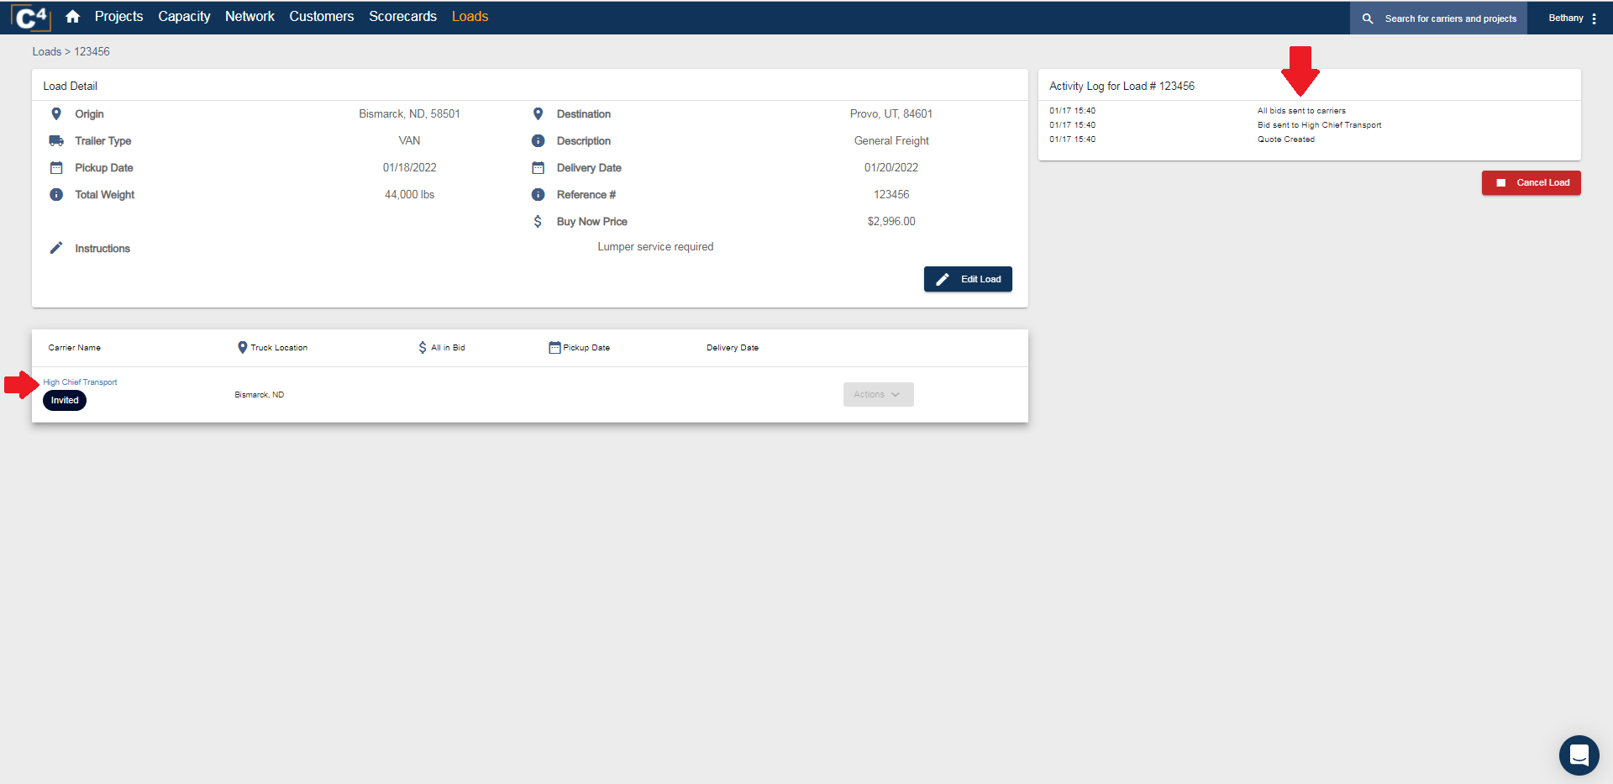Click the search for carriers and projects field
1613x784 pixels.
1449,18
